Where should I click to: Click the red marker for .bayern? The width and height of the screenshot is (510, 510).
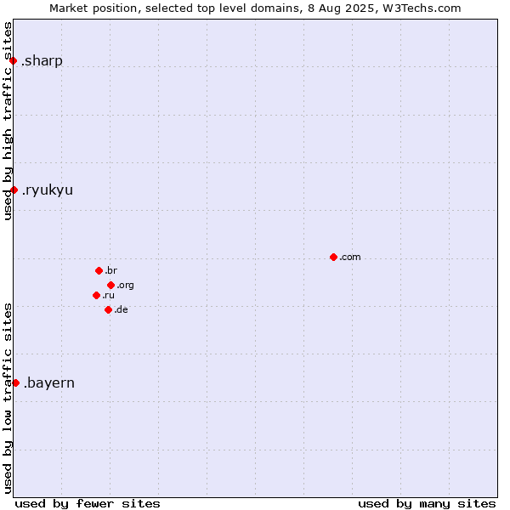pos(16,382)
